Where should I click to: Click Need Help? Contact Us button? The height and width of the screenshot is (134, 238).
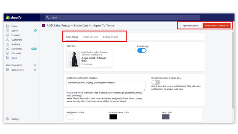(216, 26)
